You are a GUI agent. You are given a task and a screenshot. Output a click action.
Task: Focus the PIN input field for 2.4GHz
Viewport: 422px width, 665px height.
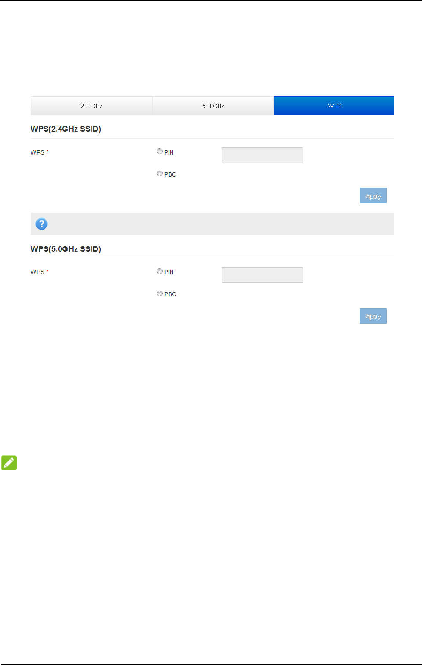click(x=262, y=155)
